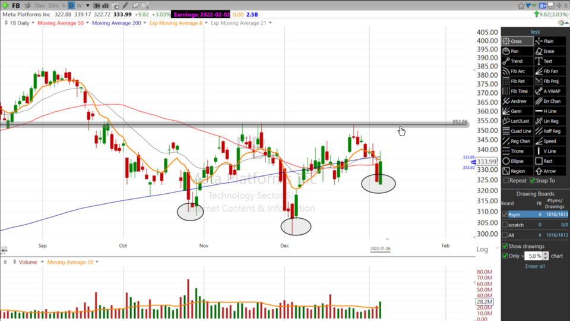Select the Lin Reg tool
The image size is (570, 321).
point(550,121)
